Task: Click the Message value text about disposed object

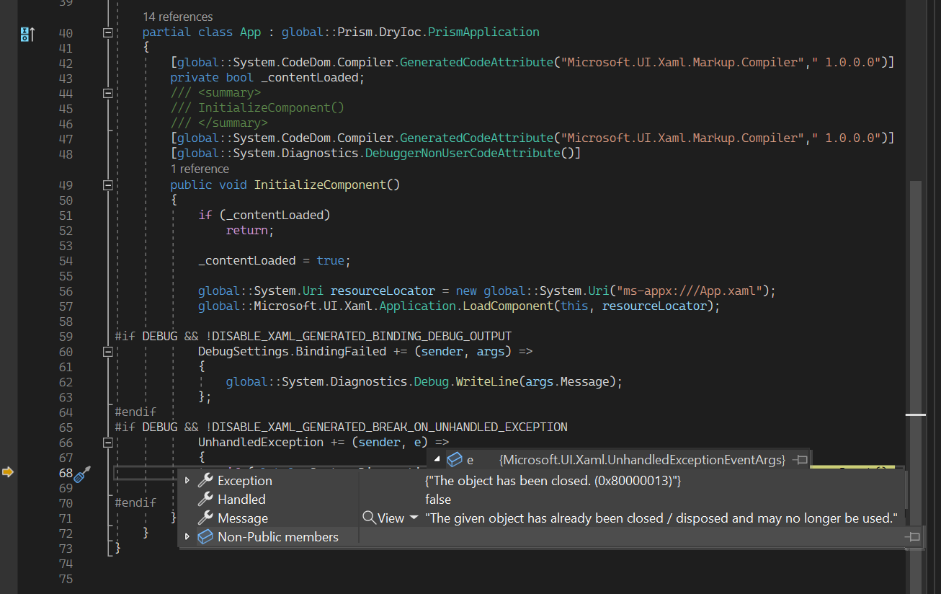Action: click(x=661, y=518)
